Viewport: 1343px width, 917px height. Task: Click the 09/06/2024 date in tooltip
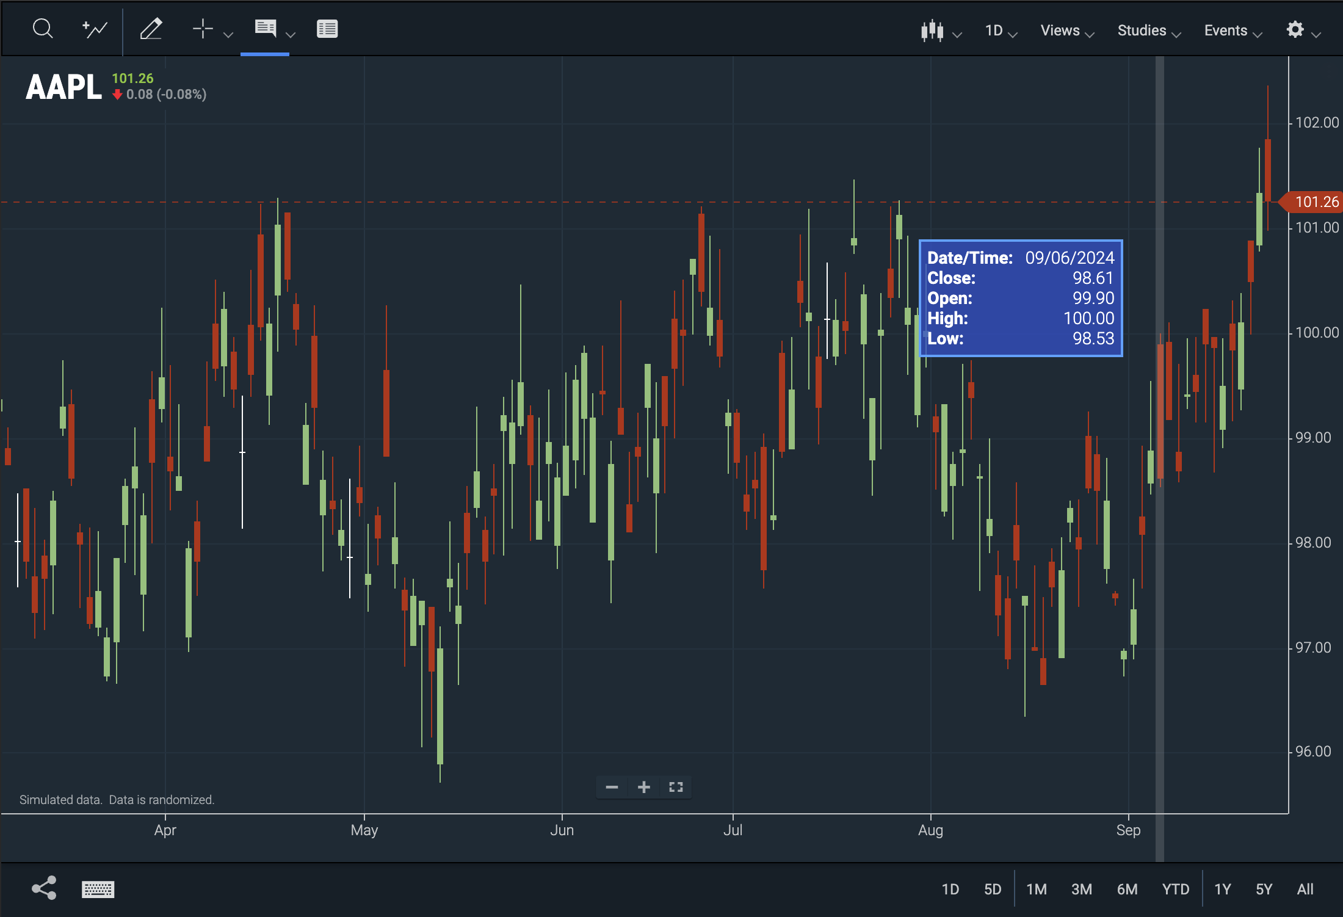(1070, 258)
